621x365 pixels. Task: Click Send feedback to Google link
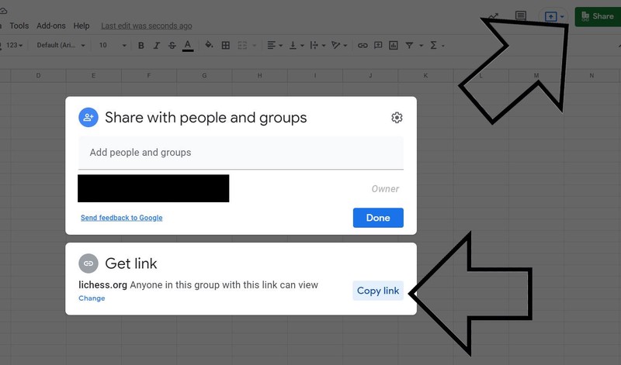coord(121,218)
